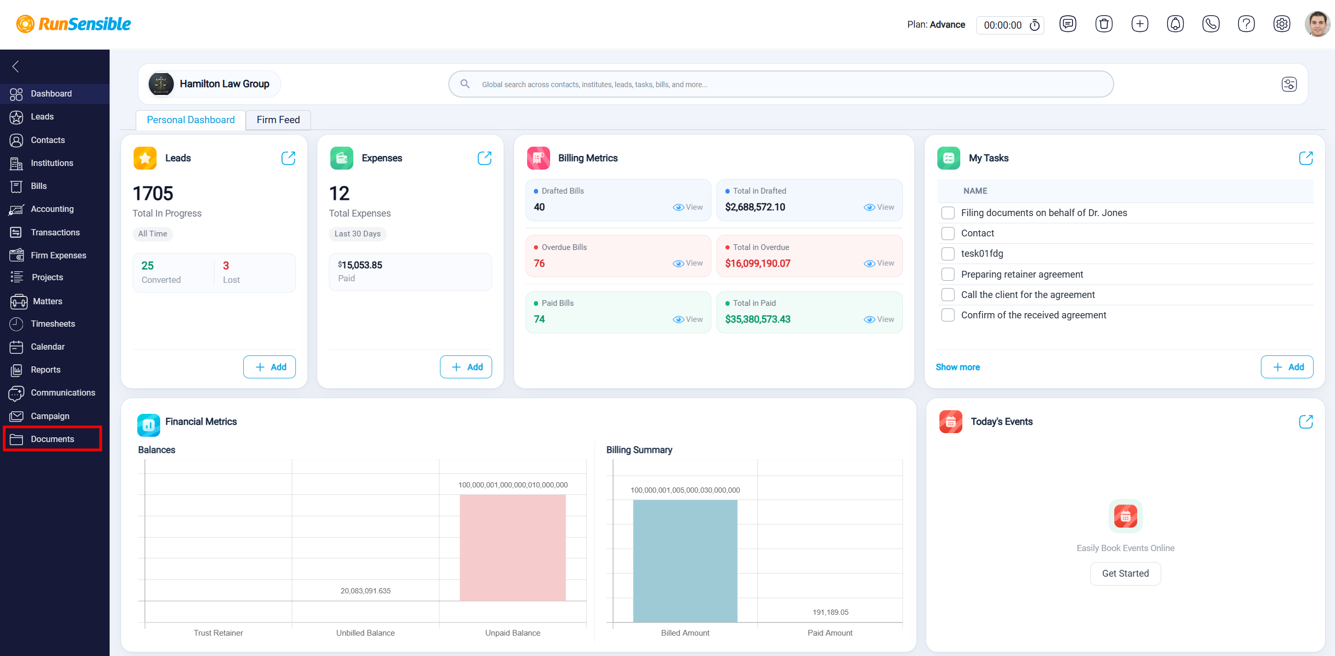Open the help question mark icon
This screenshot has height=656, width=1335.
1246,24
